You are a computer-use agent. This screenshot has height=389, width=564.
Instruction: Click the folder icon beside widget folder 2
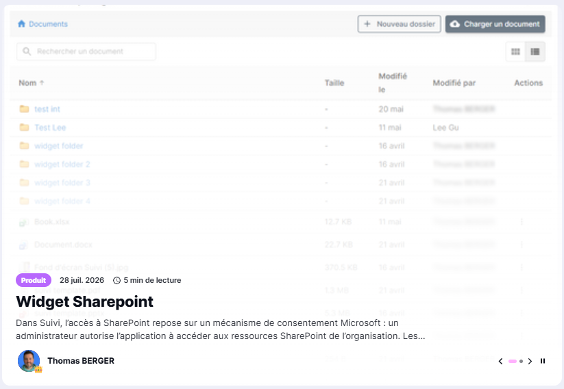tap(24, 164)
